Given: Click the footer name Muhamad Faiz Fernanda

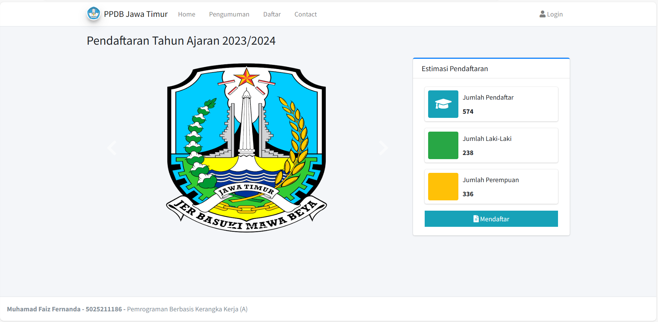Looking at the screenshot, I should pyautogui.click(x=44, y=309).
